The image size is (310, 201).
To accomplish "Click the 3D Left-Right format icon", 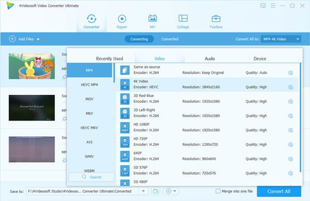I will click(125, 113).
